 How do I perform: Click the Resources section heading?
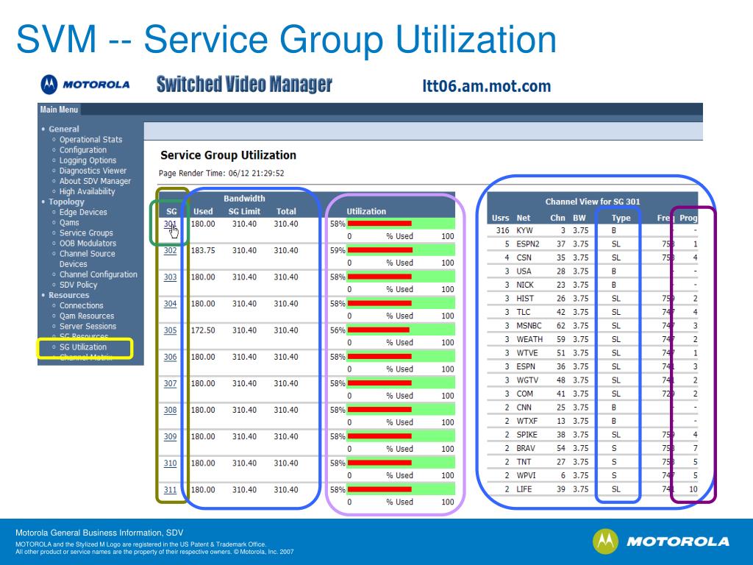(68, 295)
